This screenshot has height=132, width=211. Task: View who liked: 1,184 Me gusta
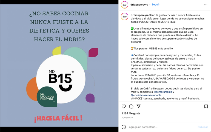coord(131,113)
